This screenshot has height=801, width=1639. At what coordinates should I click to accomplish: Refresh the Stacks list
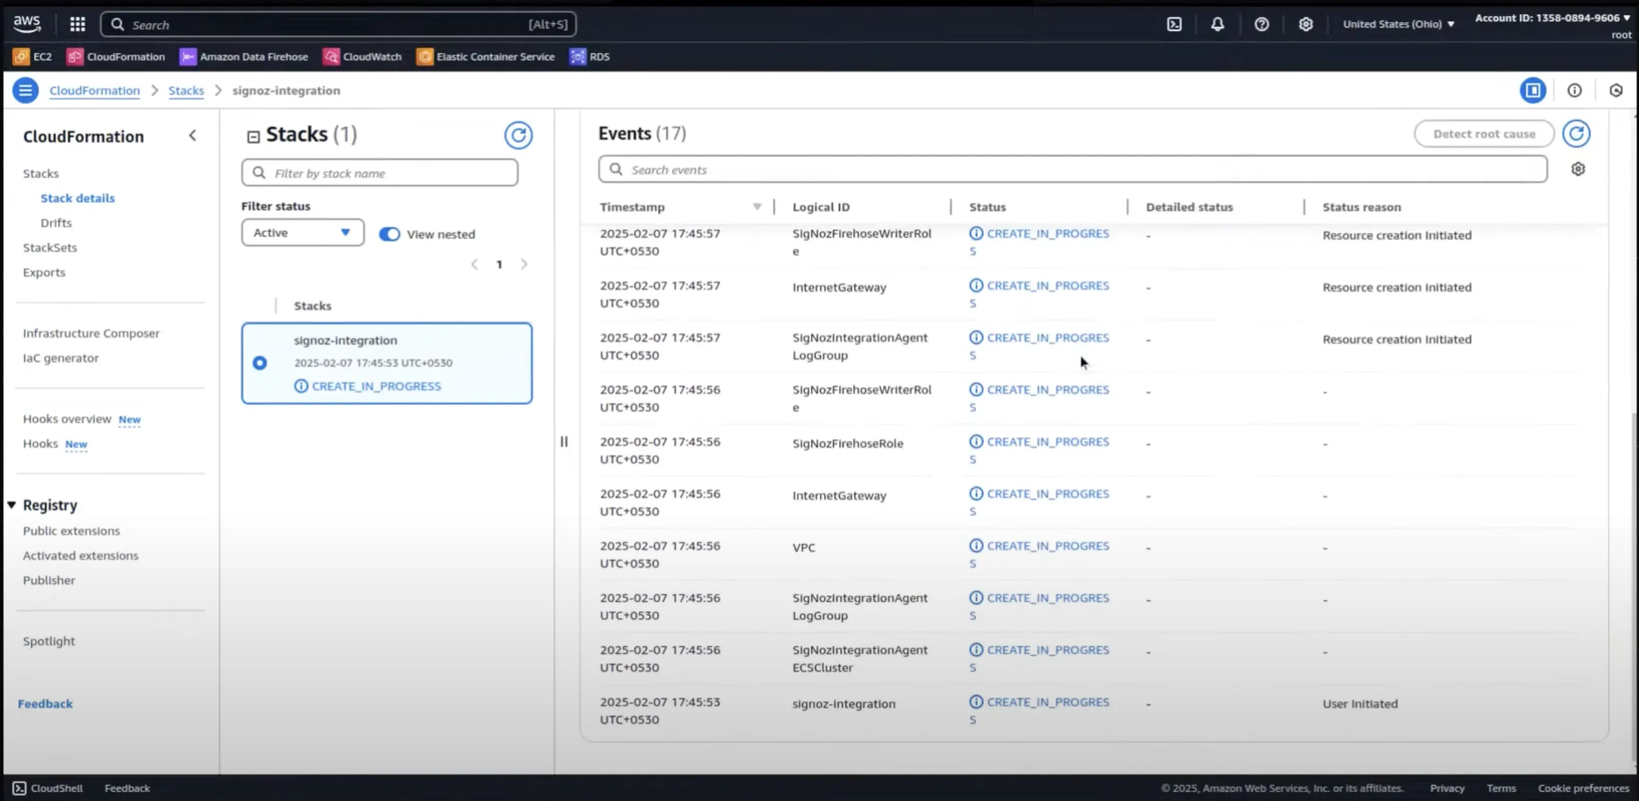click(519, 135)
